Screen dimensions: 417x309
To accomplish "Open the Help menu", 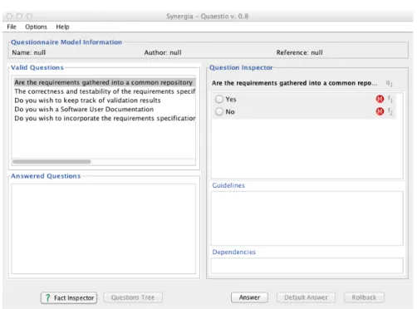I will coord(62,27).
